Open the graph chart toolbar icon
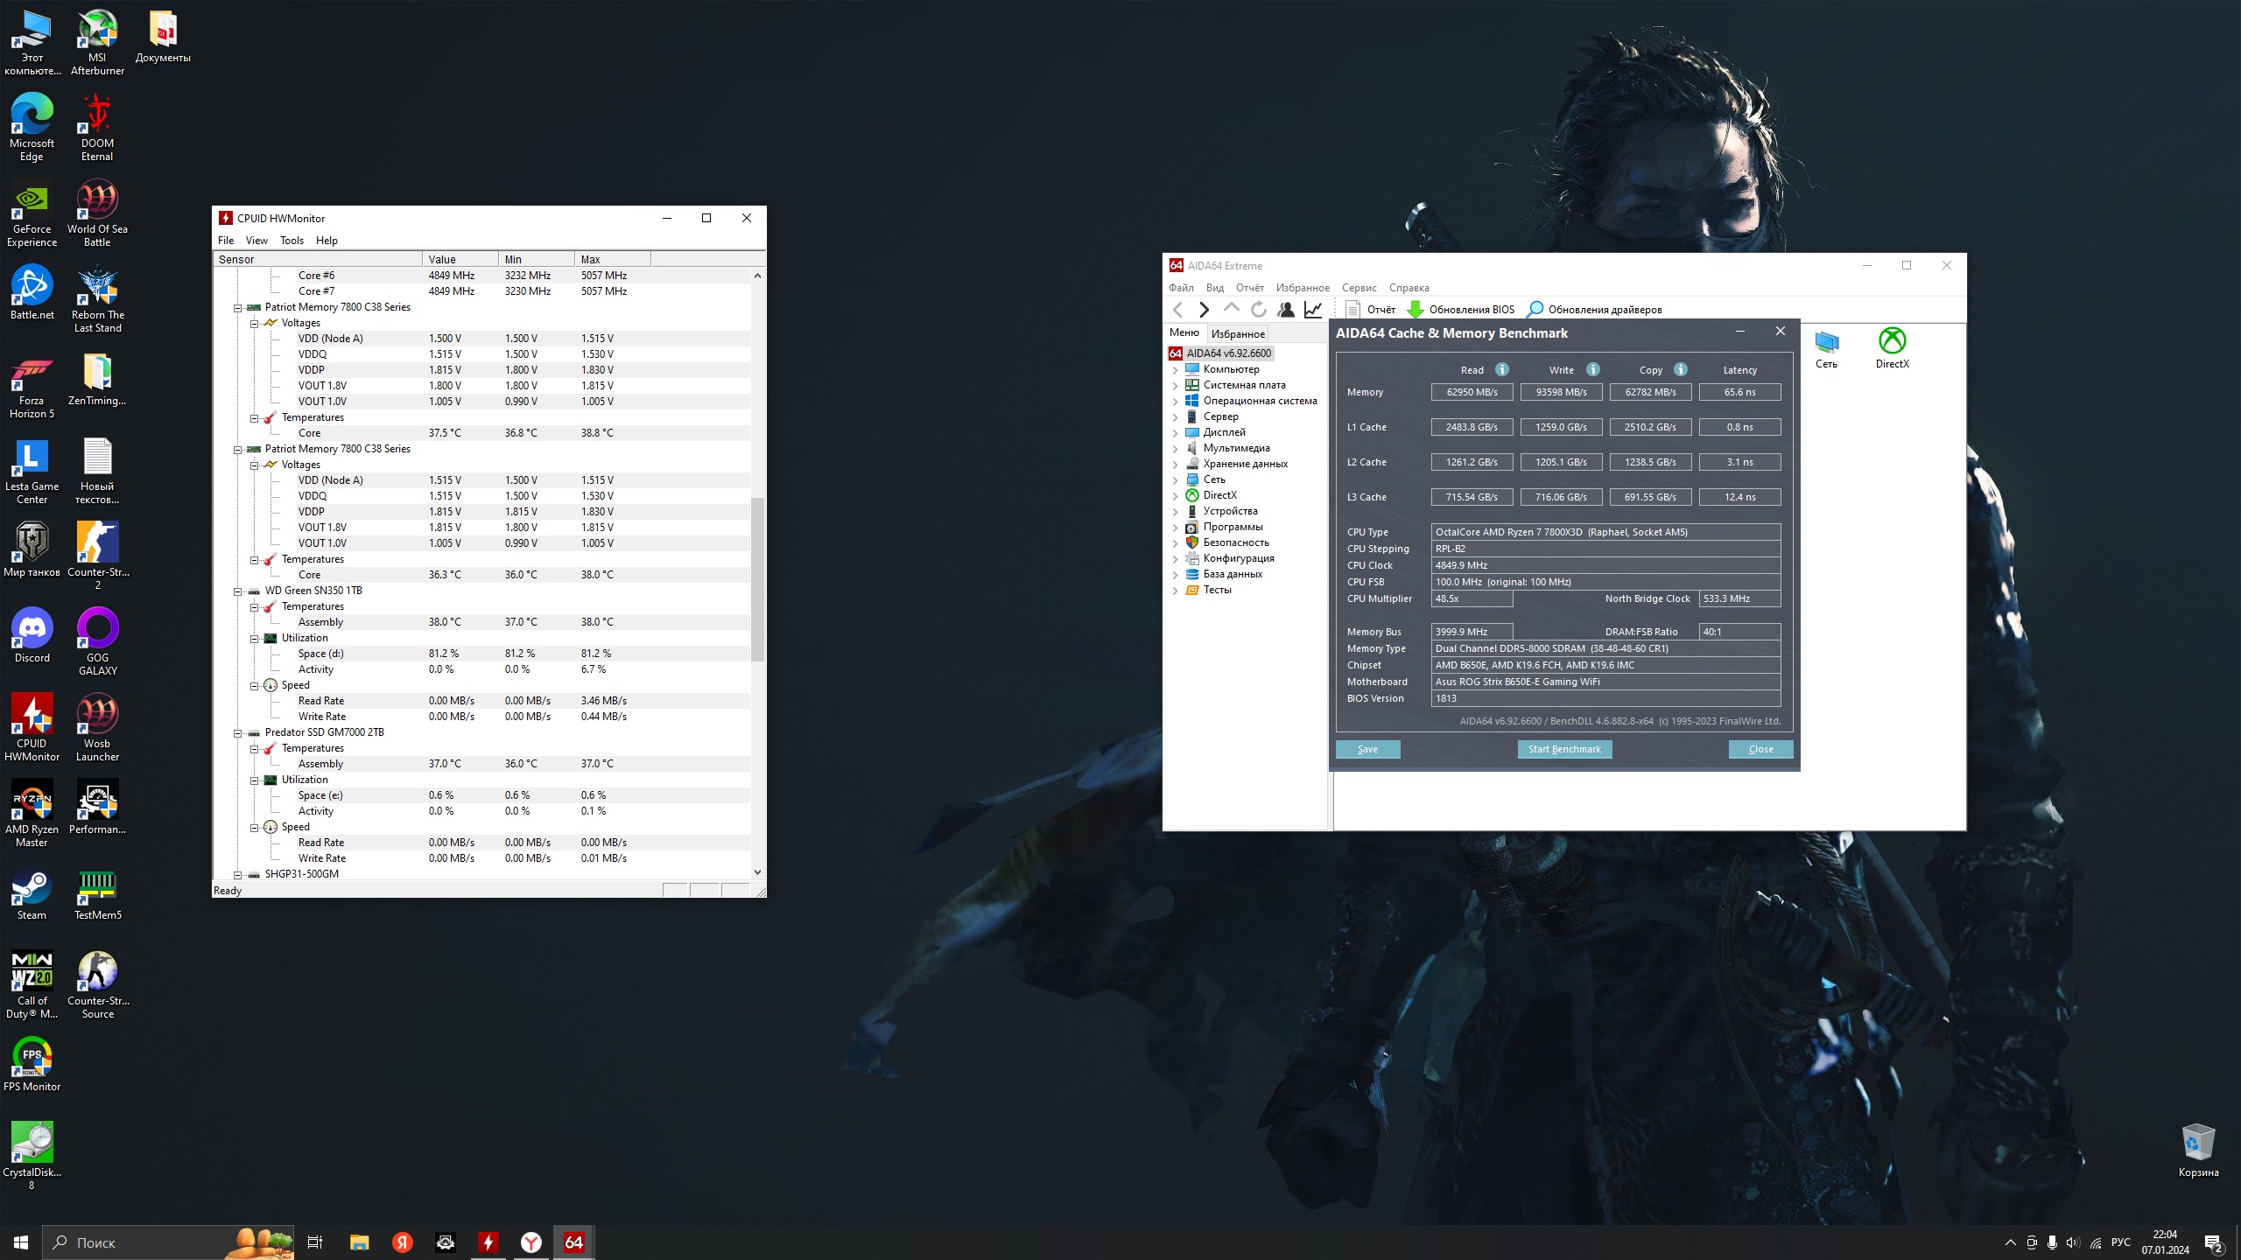2241x1260 pixels. (x=1313, y=310)
